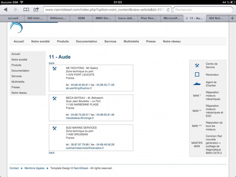Close the 11 - Au... tab
The height and width of the screenshot is (177, 236).
187,18
